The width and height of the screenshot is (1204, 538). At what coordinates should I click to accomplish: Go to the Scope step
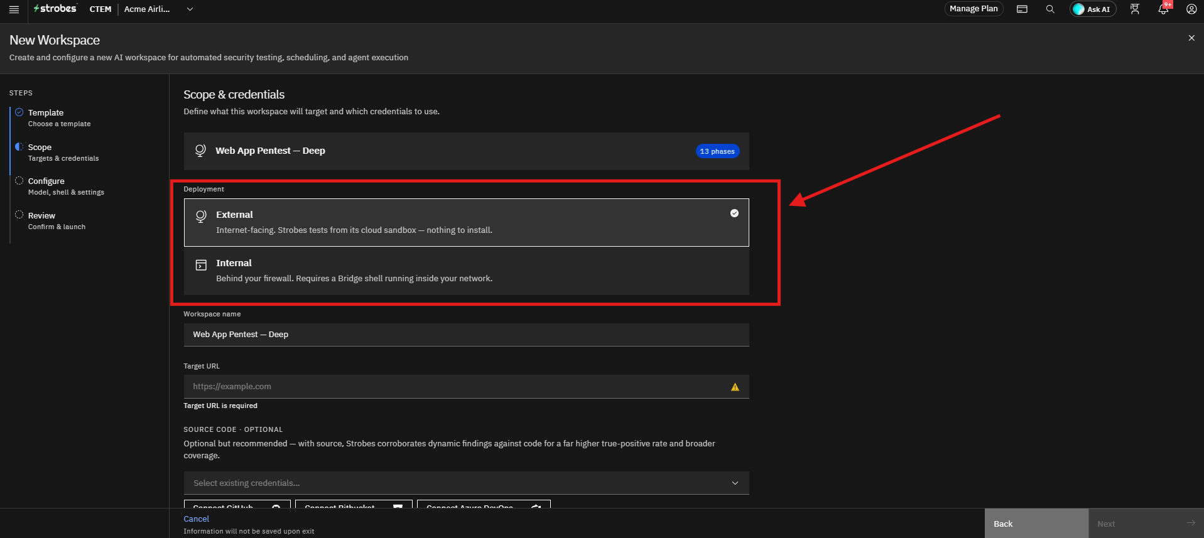pos(63,153)
